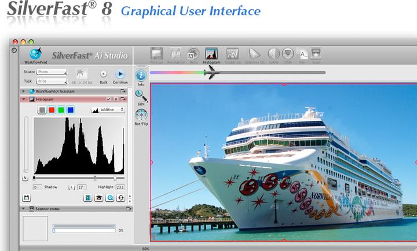The image size is (417, 251).
Task: Click the midtone value field showing 17
Action: pyautogui.click(x=82, y=187)
